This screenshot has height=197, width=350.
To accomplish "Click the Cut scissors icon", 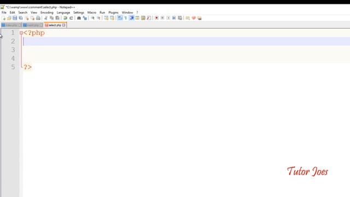I will [x=46, y=18].
